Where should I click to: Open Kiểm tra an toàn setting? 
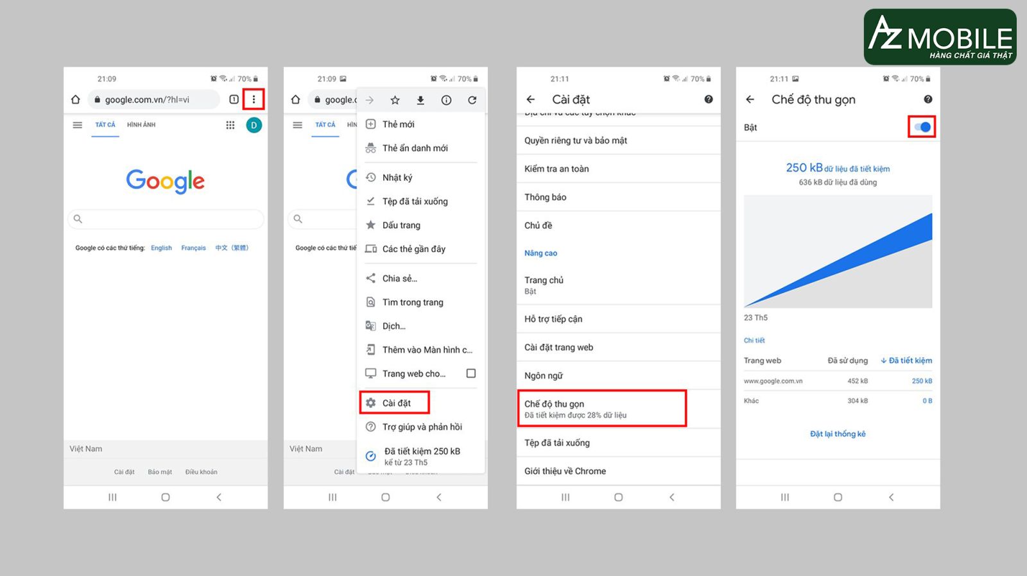pos(618,169)
